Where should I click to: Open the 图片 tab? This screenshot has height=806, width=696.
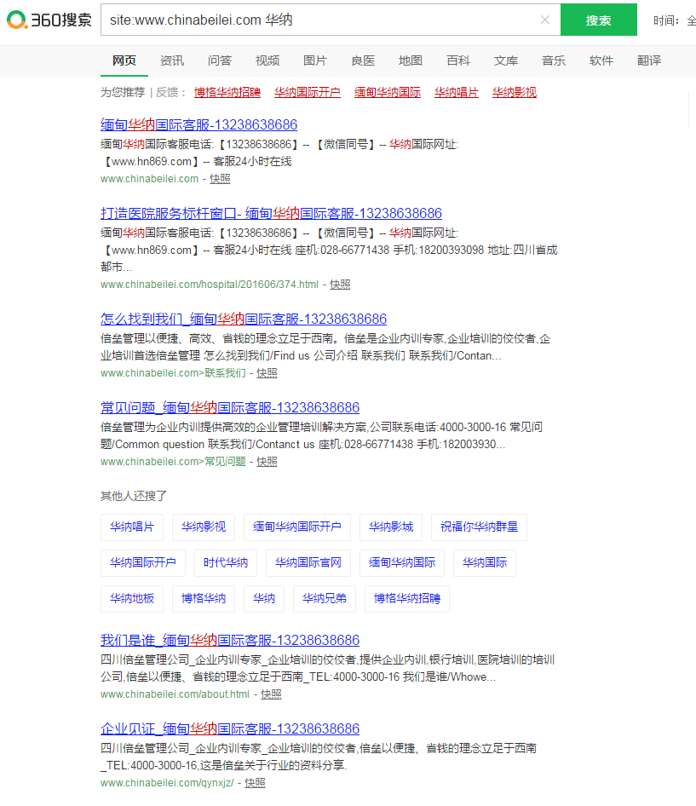tap(315, 60)
